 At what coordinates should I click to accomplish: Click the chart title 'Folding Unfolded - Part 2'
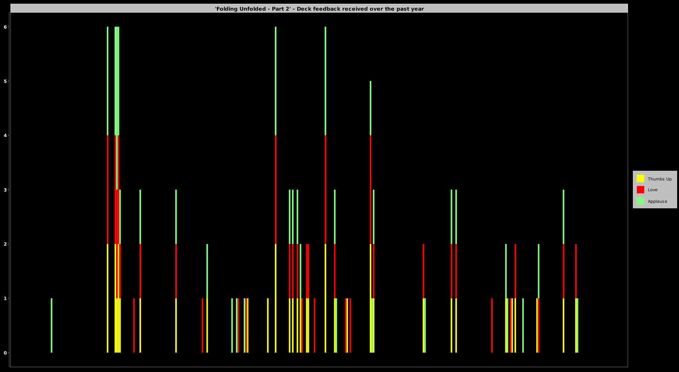click(253, 9)
